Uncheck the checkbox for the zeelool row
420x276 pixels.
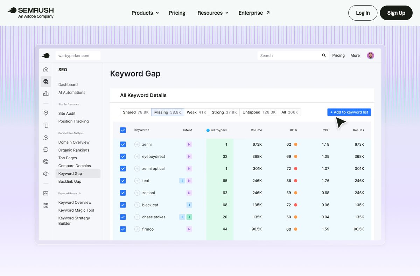(123, 193)
